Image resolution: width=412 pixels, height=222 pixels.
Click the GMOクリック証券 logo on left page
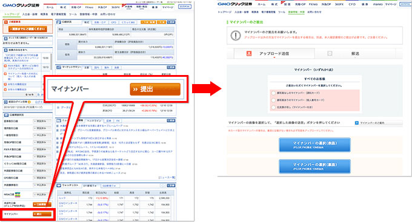[x=21, y=5]
